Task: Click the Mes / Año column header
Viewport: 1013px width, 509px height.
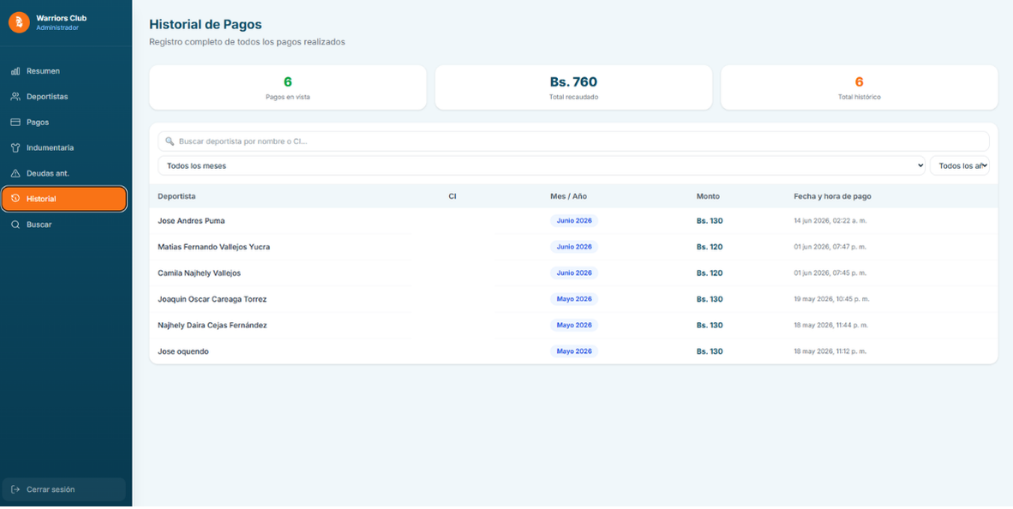Action: (568, 195)
